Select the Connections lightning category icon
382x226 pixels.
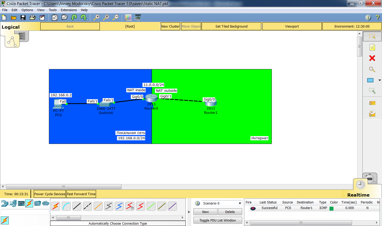point(29,203)
